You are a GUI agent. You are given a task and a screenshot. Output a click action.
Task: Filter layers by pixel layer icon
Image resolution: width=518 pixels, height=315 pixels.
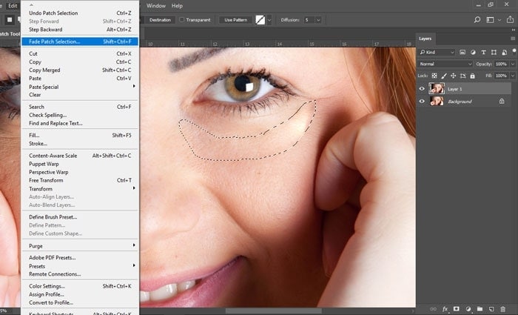(x=462, y=53)
